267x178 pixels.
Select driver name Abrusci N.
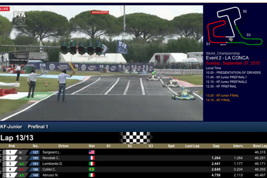coord(50,175)
